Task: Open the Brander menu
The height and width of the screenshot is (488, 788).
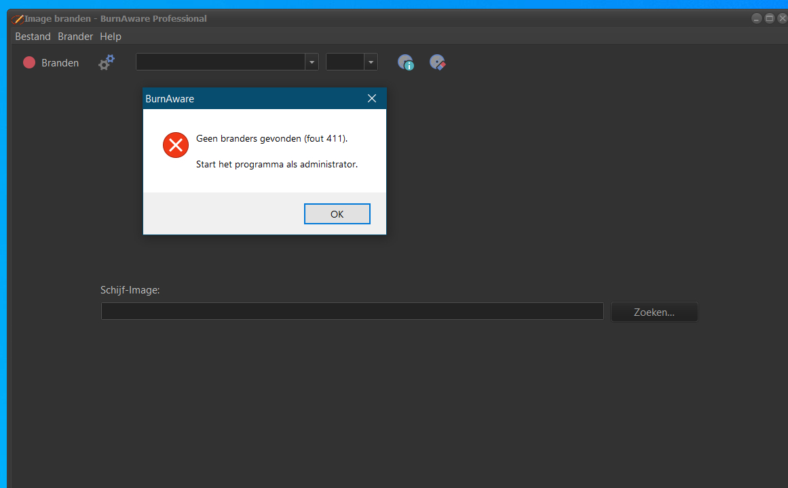Action: click(75, 37)
